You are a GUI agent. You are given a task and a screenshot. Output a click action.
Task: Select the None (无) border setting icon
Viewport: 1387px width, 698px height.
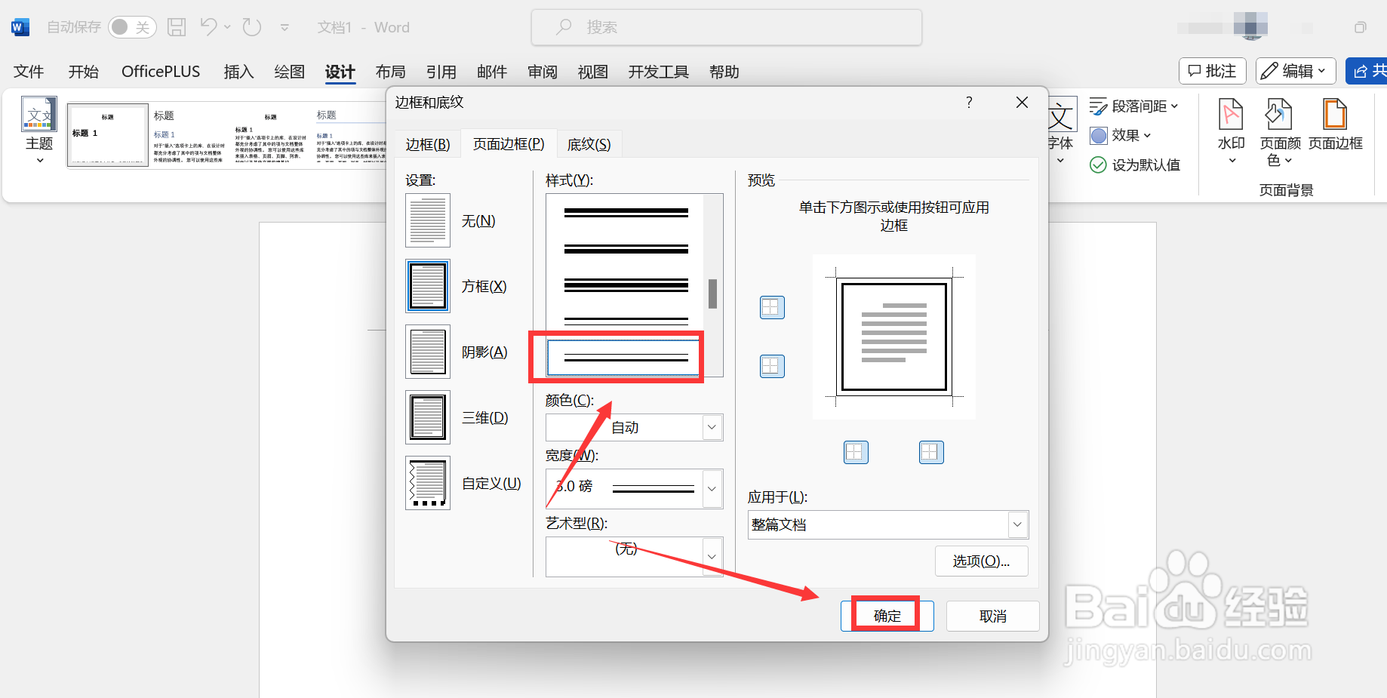[428, 220]
